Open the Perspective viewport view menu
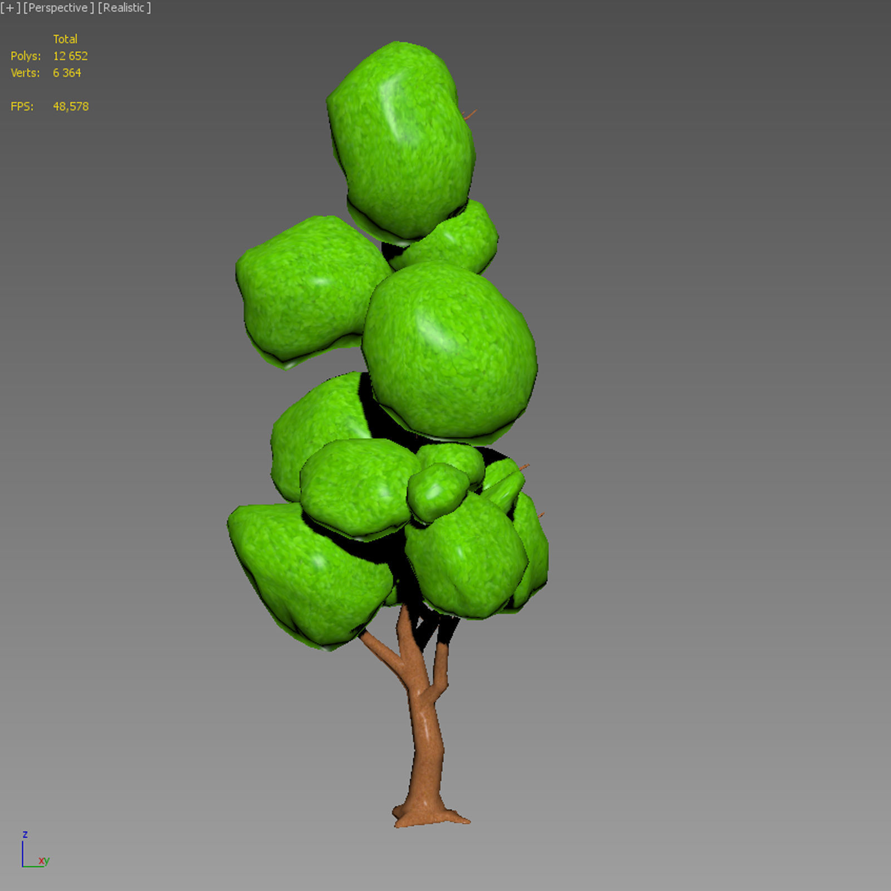The height and width of the screenshot is (891, 891). pyautogui.click(x=58, y=8)
